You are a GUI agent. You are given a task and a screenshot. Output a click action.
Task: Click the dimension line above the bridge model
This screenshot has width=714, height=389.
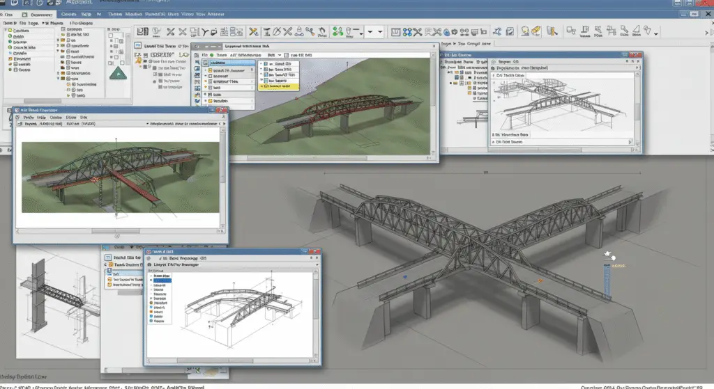pos(483,173)
